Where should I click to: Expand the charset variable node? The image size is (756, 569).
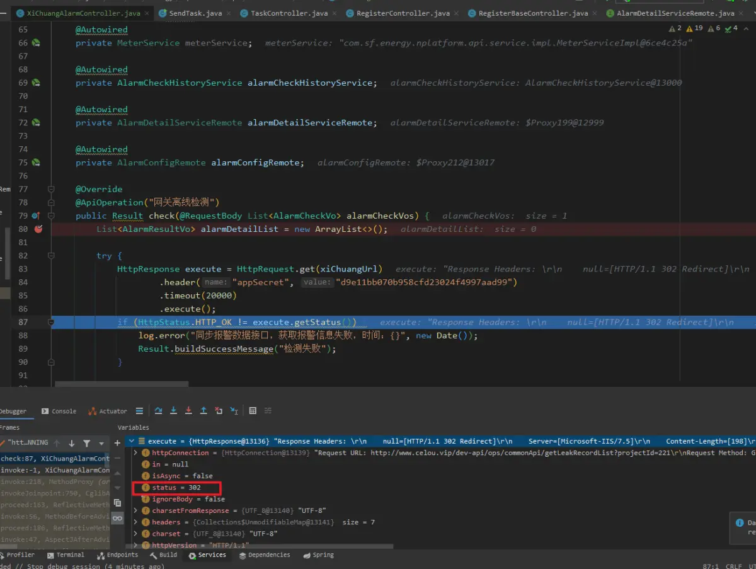tap(135, 533)
